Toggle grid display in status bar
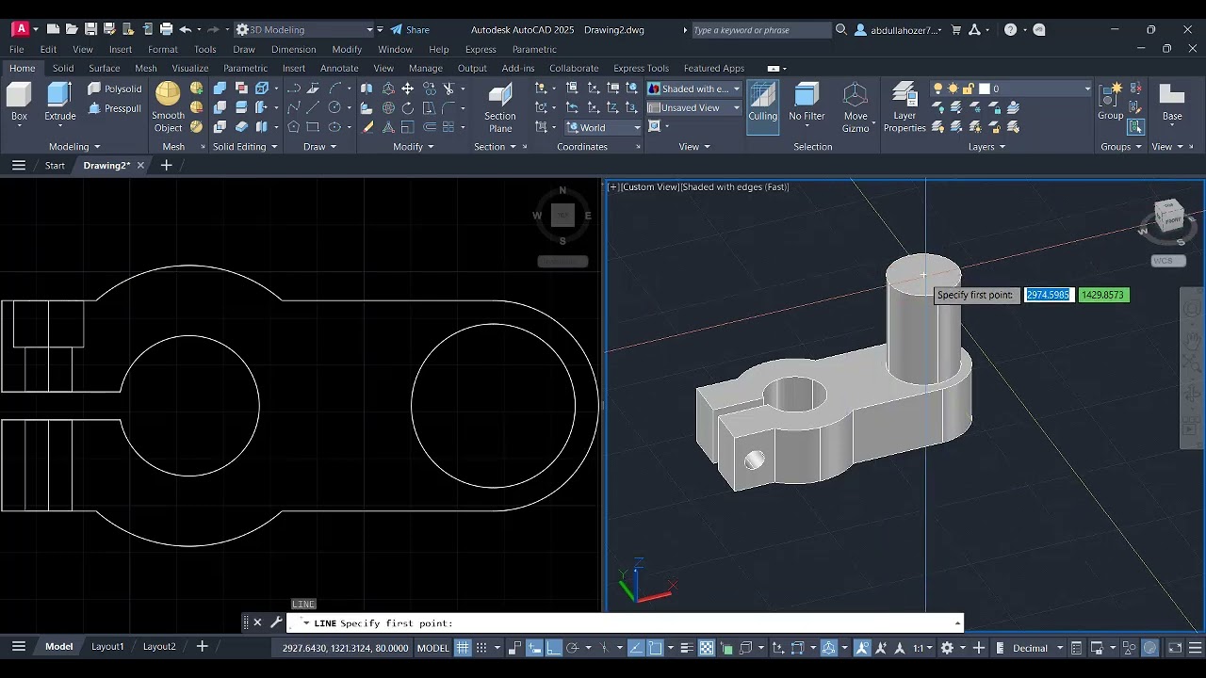 [463, 648]
